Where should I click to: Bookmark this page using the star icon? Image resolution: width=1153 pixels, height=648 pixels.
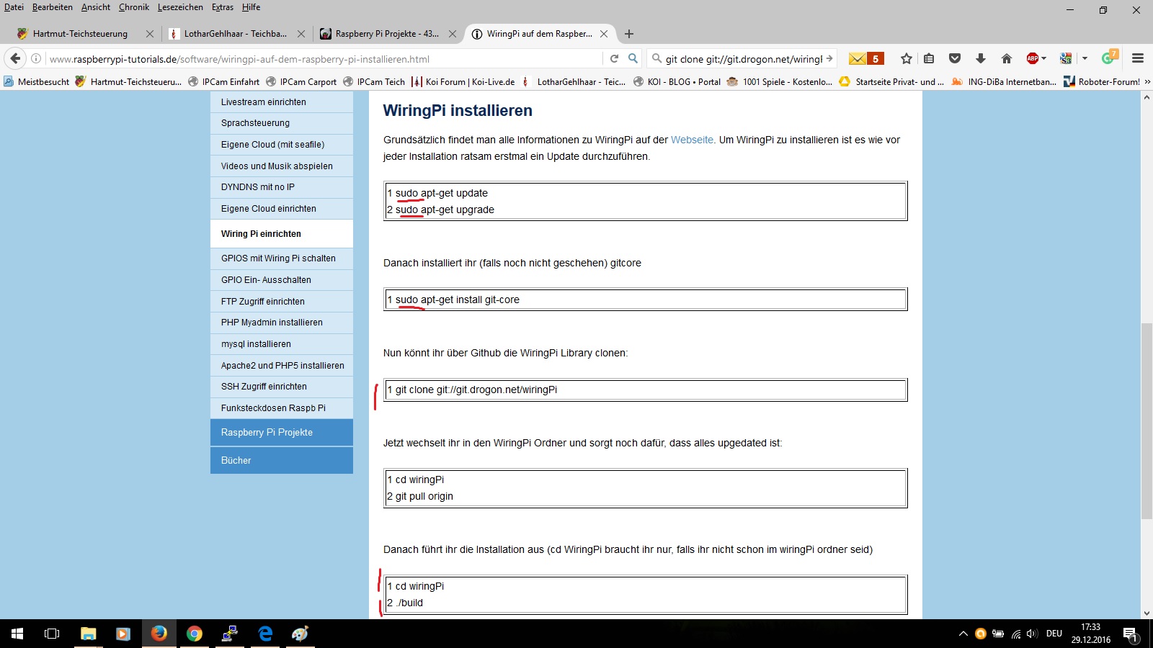pyautogui.click(x=907, y=58)
